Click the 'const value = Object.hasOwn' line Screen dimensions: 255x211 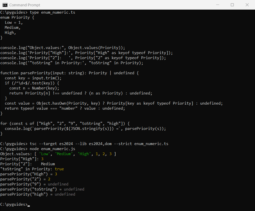(114, 103)
